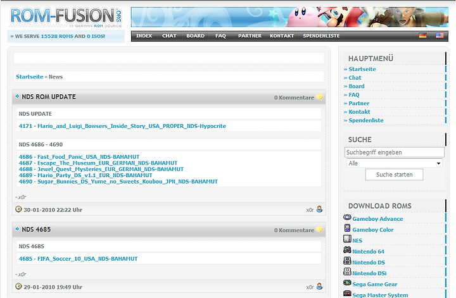Click the Gameboy Advance console icon

pos(347,217)
